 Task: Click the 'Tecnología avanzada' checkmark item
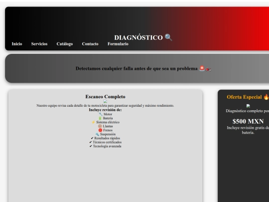[x=105, y=146]
